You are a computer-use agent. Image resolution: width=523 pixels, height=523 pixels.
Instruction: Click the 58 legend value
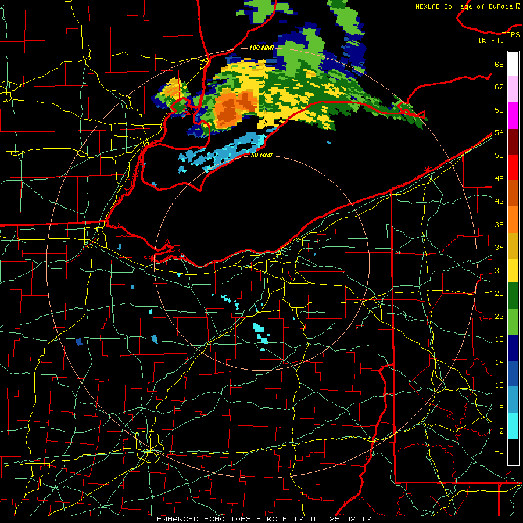499,110
